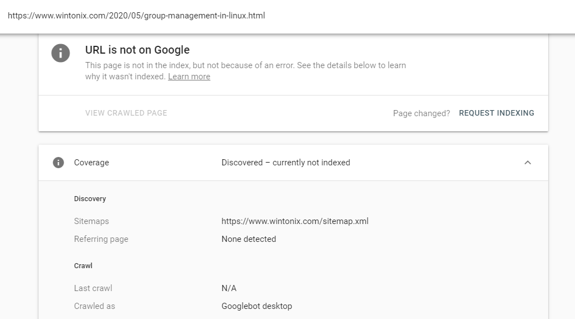Click the URL is not on Google heading
Image resolution: width=575 pixels, height=319 pixels.
(x=137, y=50)
